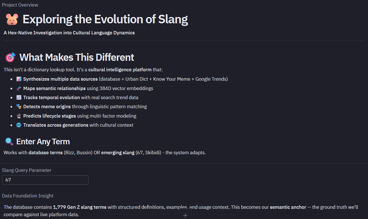Click the DNA emoji before Maps semantic relationships
Image resolution: width=368 pixels, height=219 pixels.
[x=19, y=88]
